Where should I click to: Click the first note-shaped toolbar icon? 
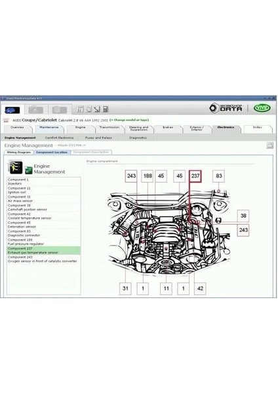[x=80, y=109]
